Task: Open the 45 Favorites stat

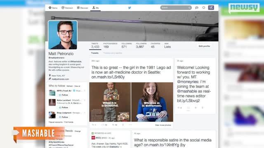Action: [155, 46]
